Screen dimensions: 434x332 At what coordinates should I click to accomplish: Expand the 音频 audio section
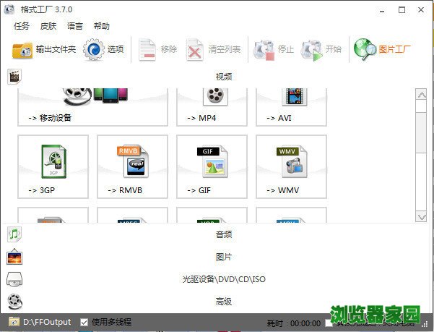[x=224, y=234]
